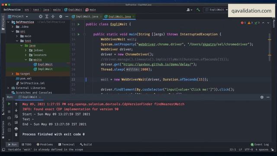The image size is (277, 156).
Task: Open the Build tool window tab
Action: click(x=86, y=144)
